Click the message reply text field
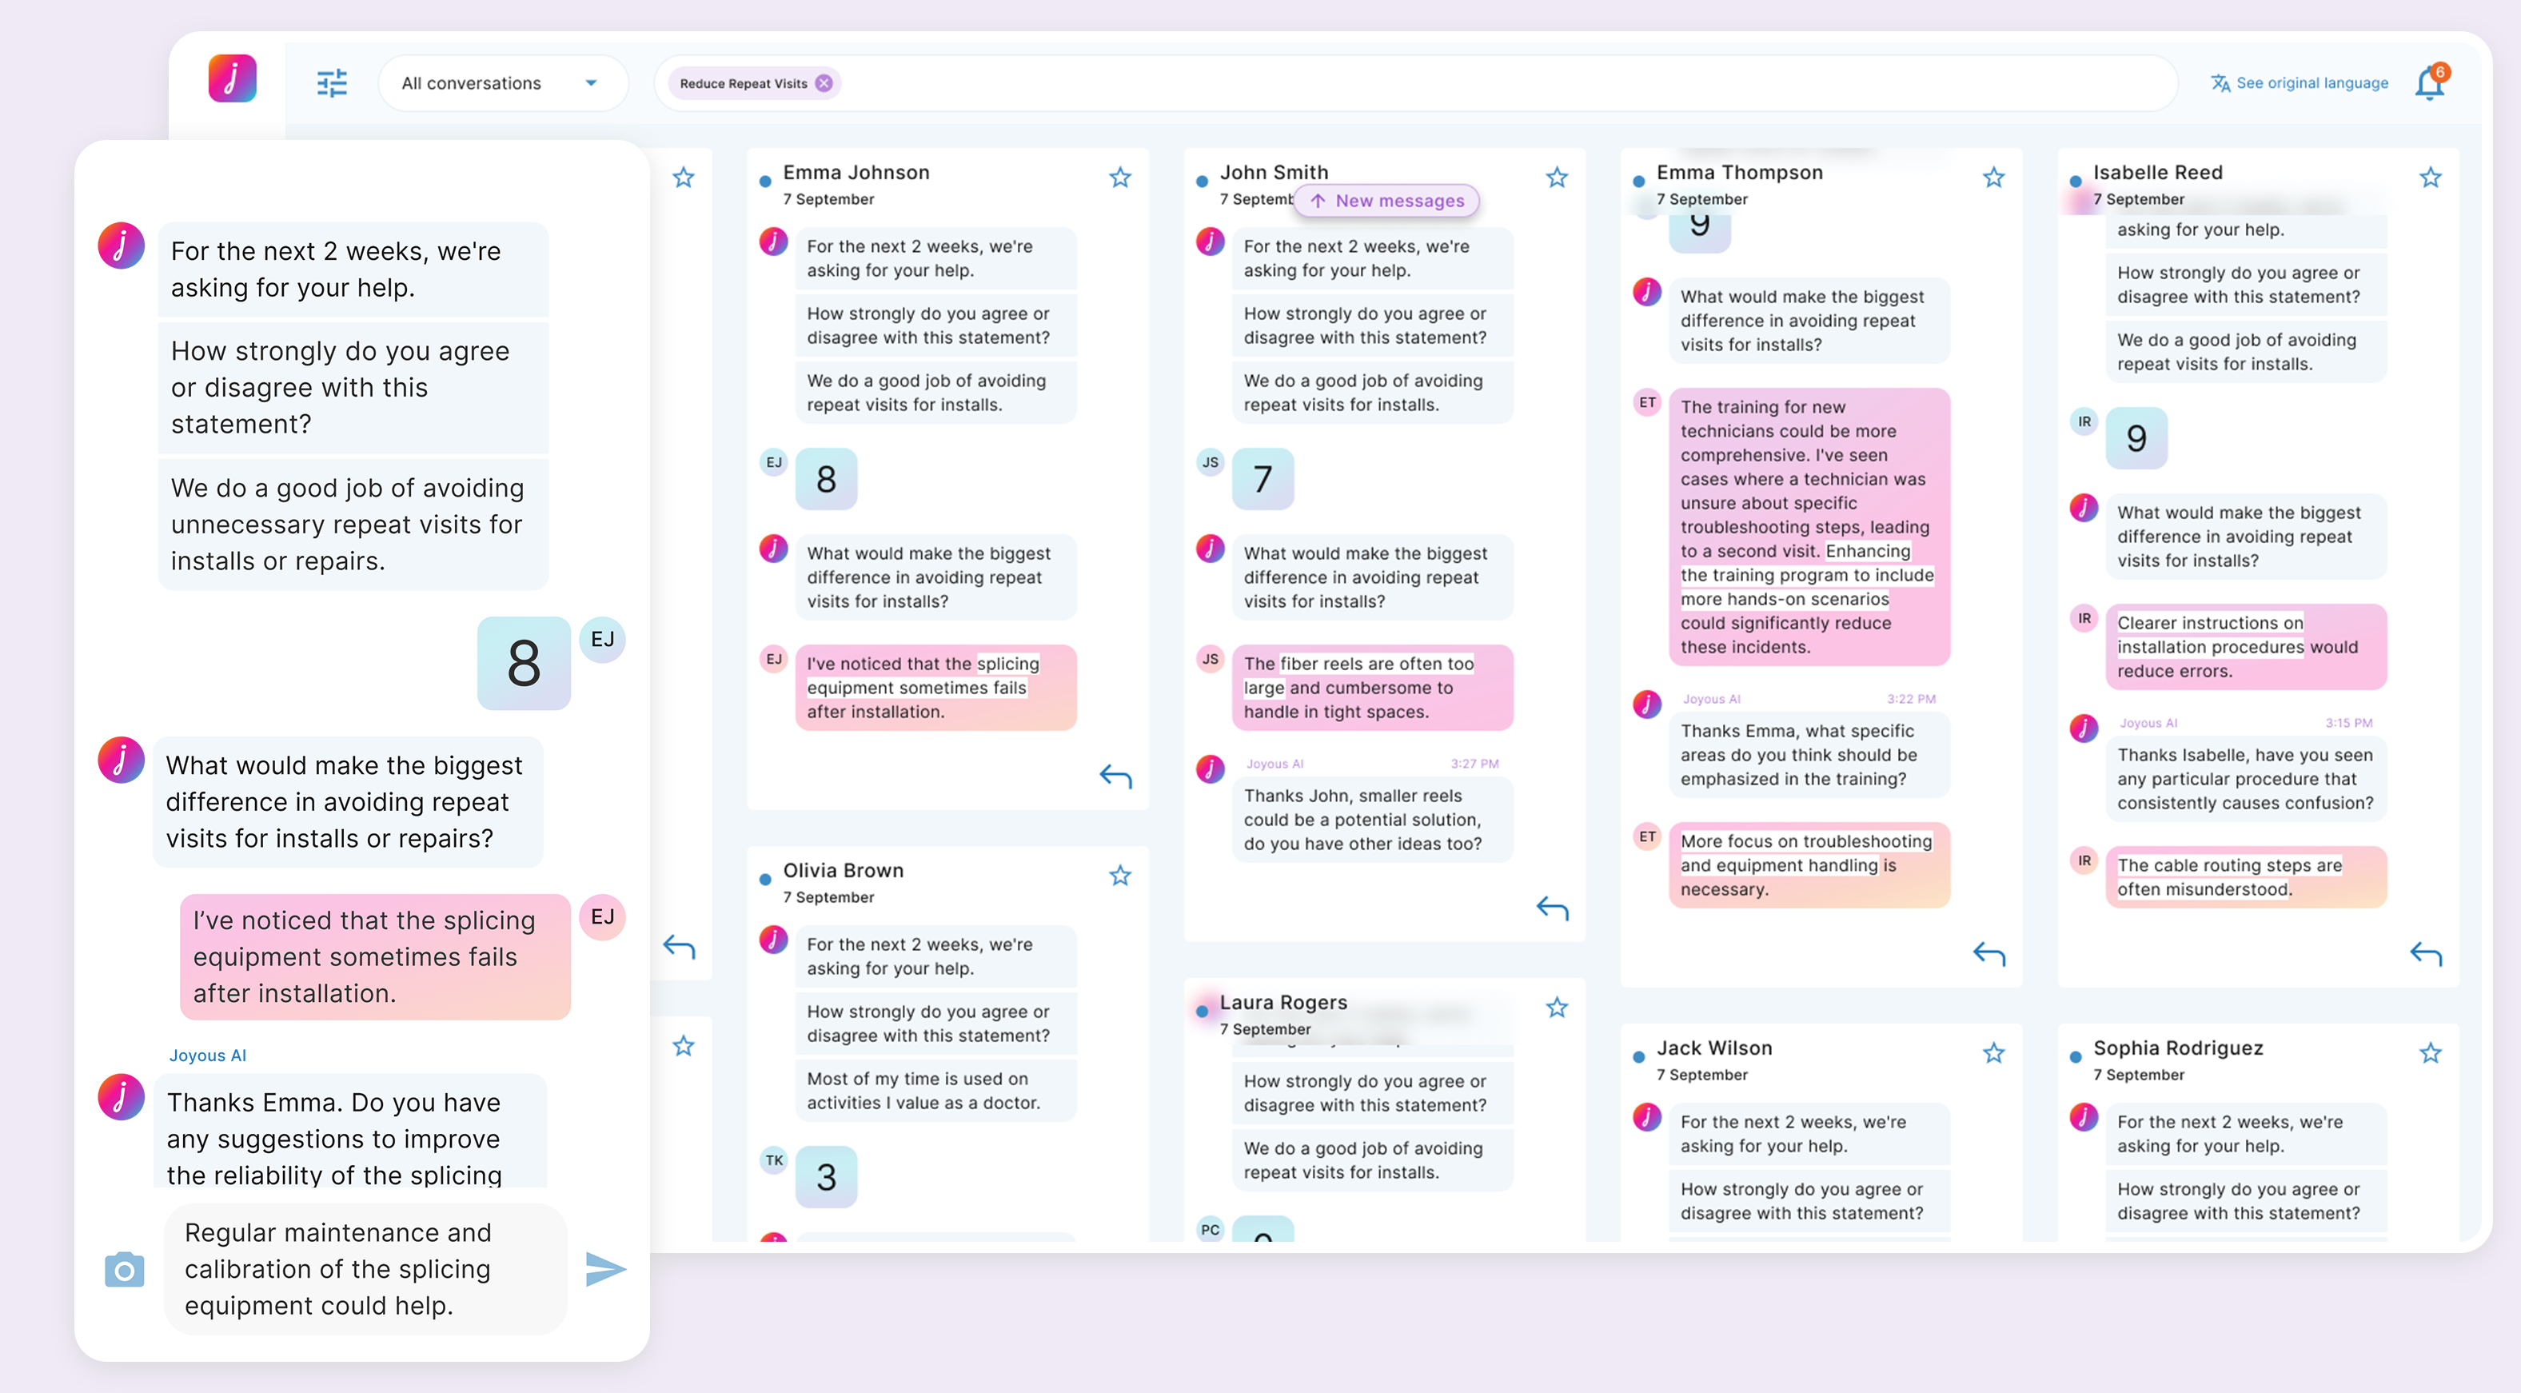 365,1269
